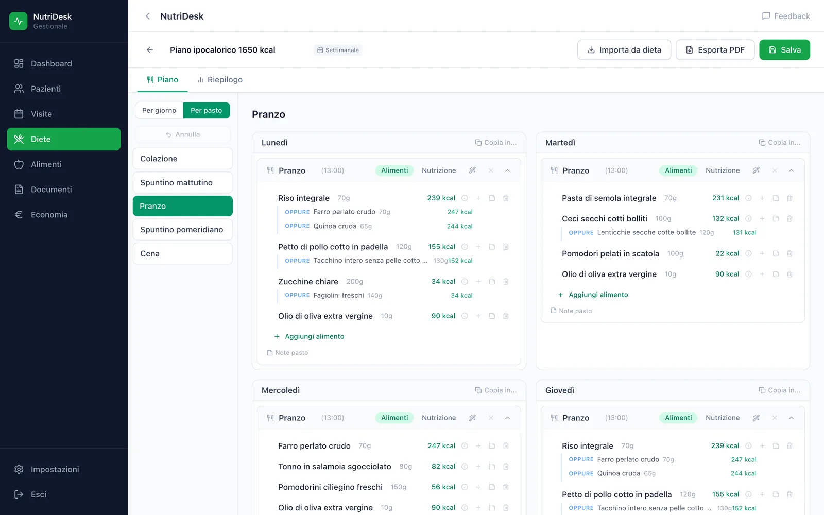Delete Tonno in salamoia sgocciolato row
The width and height of the screenshot is (824, 515).
click(506, 467)
